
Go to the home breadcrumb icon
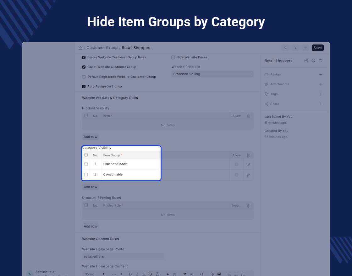[x=80, y=48]
